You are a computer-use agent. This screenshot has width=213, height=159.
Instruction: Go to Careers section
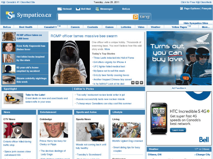(75, 27)
